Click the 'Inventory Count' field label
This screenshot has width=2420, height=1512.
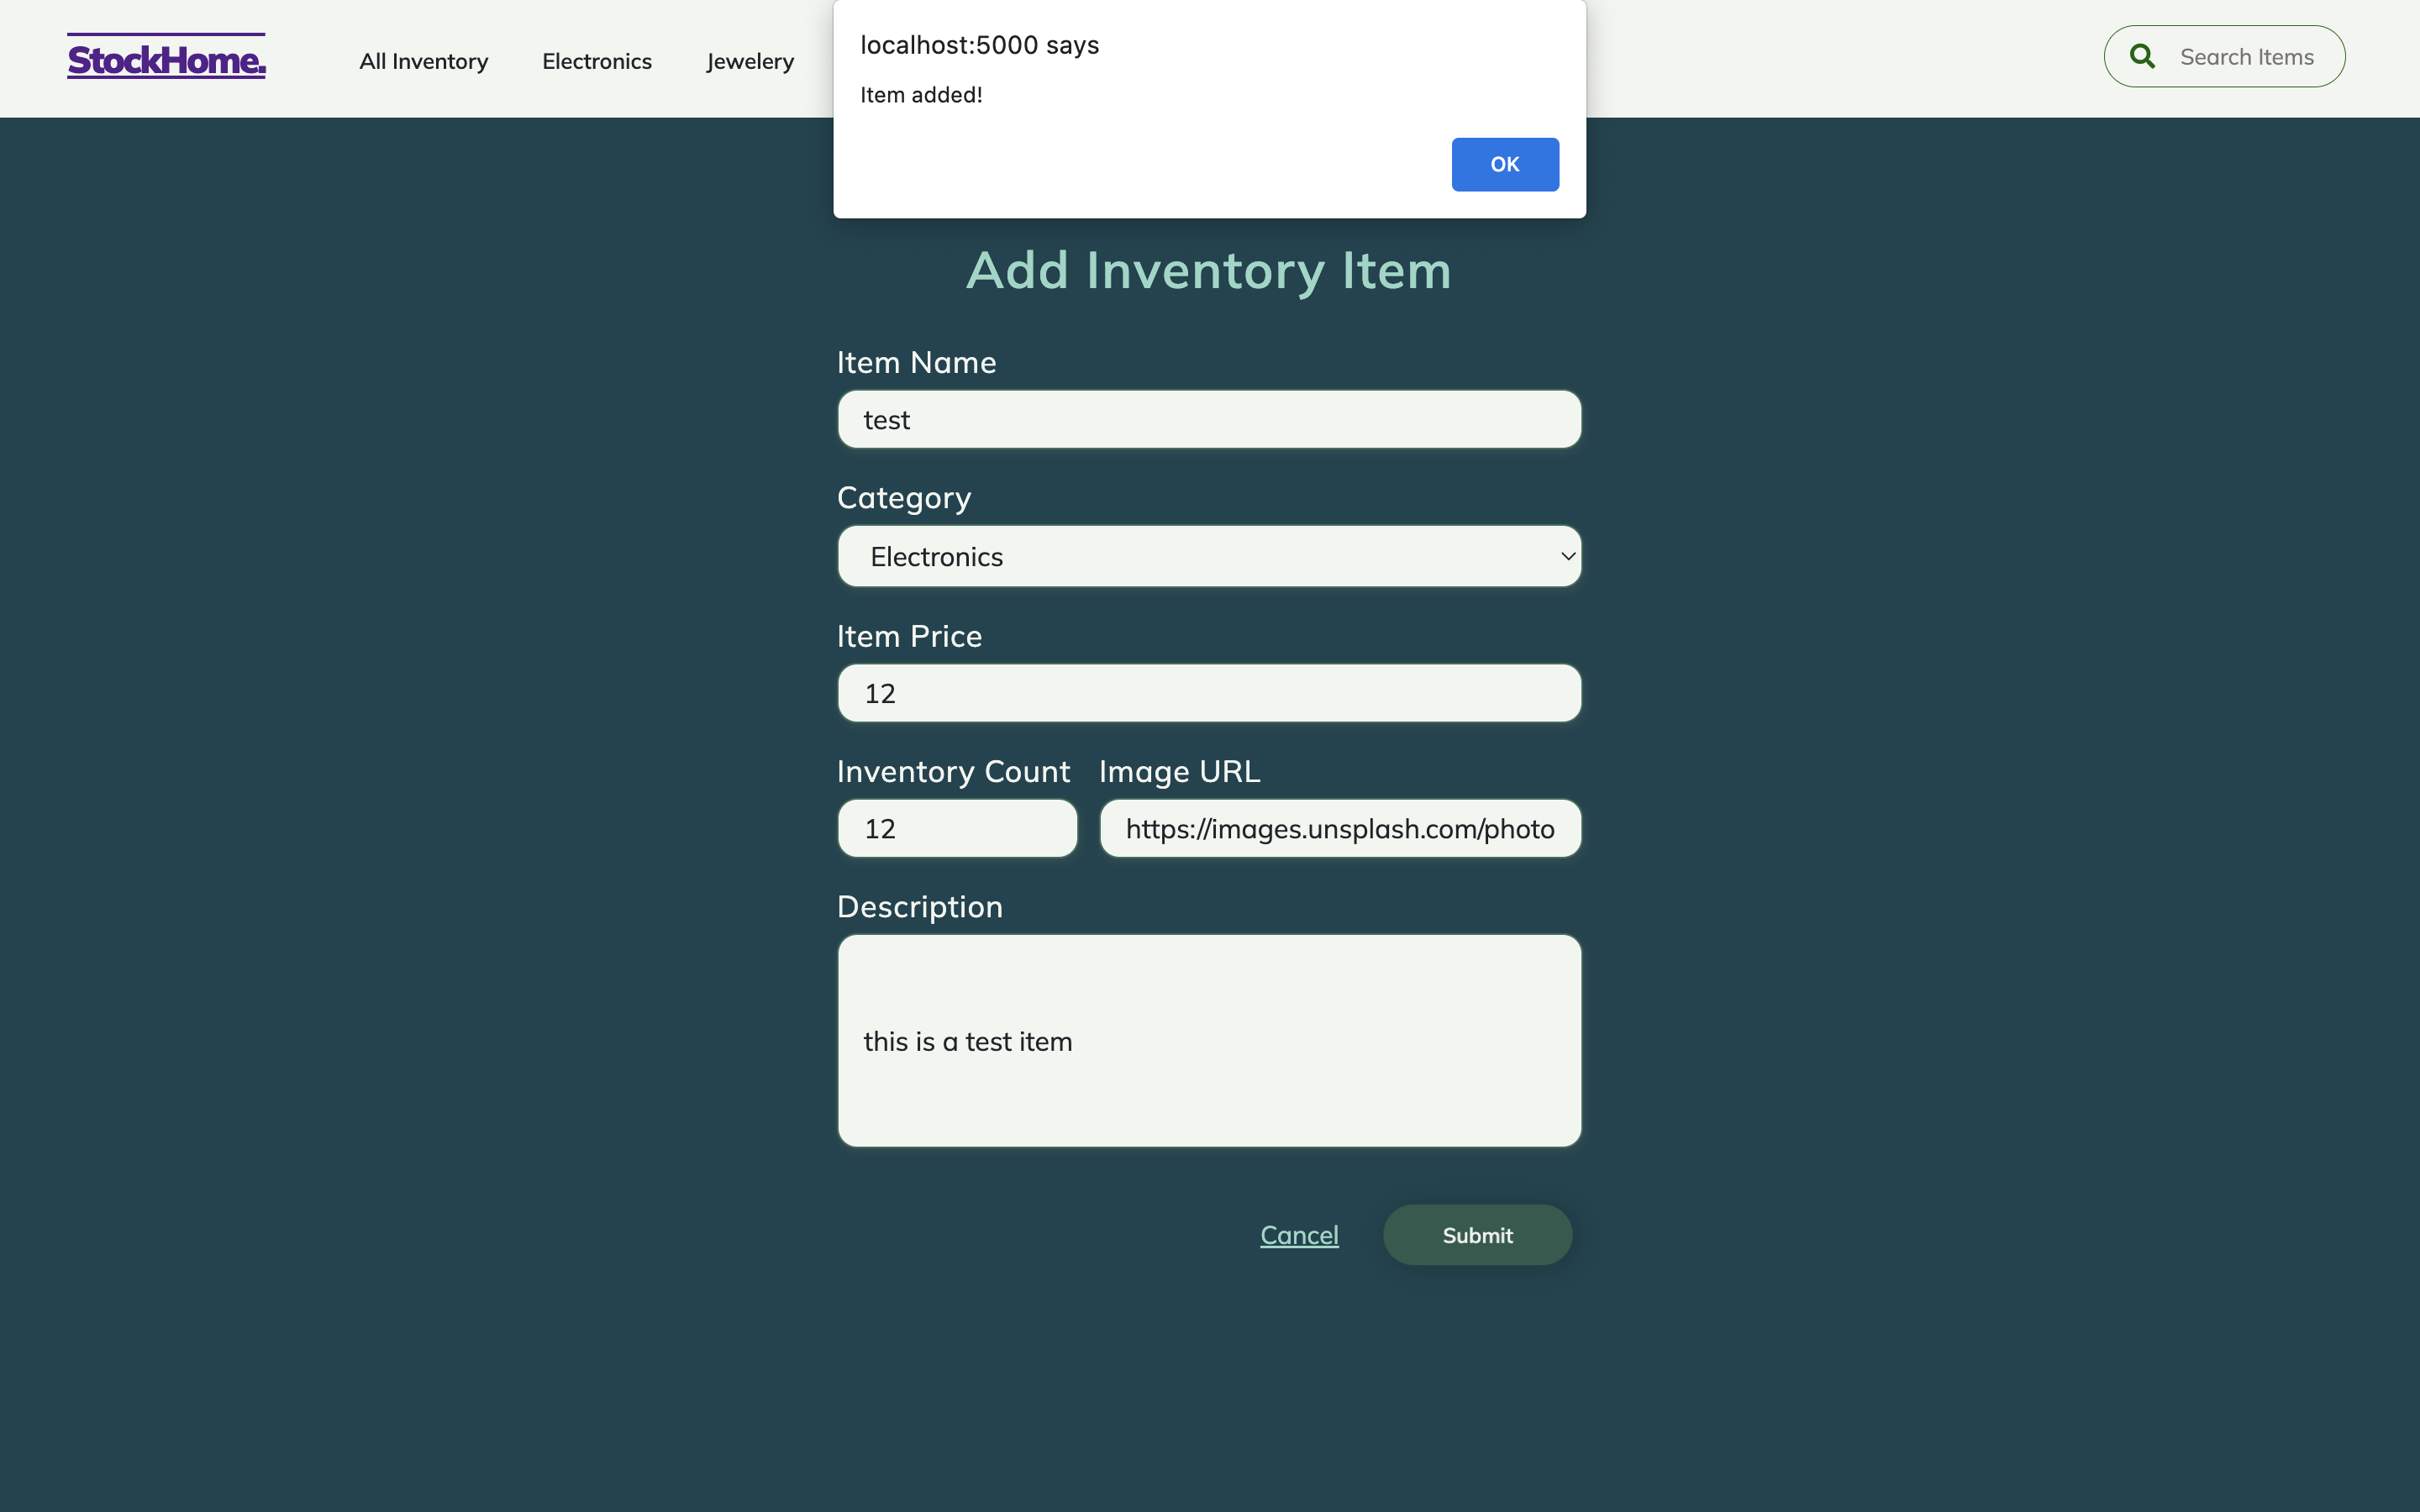pyautogui.click(x=953, y=771)
